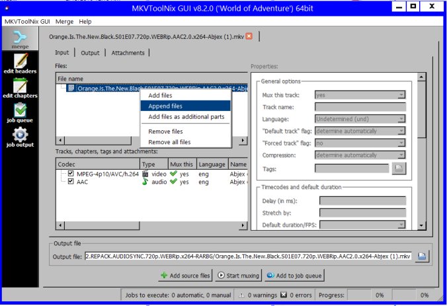Click the Tags file browse icon
The width and height of the screenshot is (447, 306).
(x=398, y=169)
